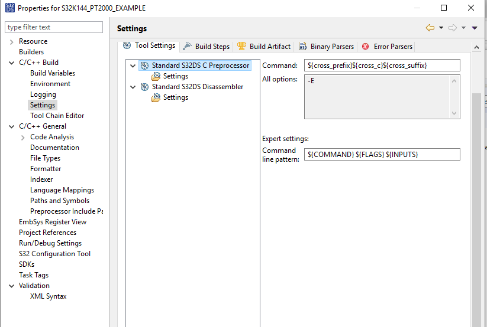Click the Settings folder icon under Disassembler

pos(156,97)
